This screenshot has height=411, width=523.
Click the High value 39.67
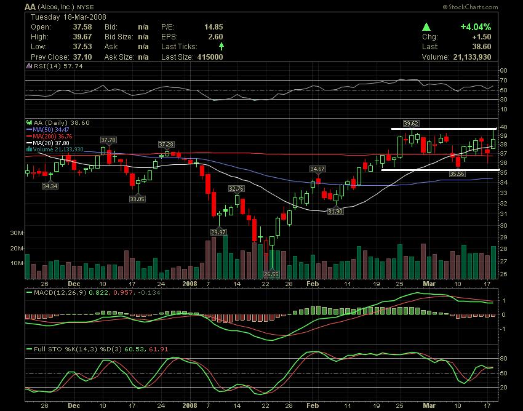82,37
